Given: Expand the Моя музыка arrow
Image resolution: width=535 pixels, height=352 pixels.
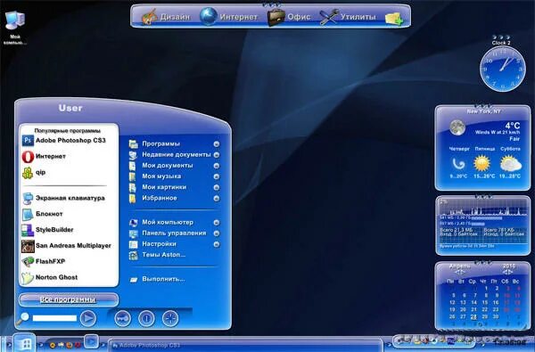Looking at the screenshot, I should [217, 176].
